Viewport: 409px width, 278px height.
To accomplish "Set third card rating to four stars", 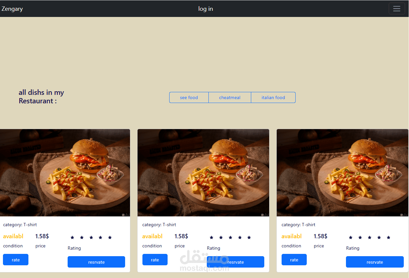I will [x=379, y=238].
